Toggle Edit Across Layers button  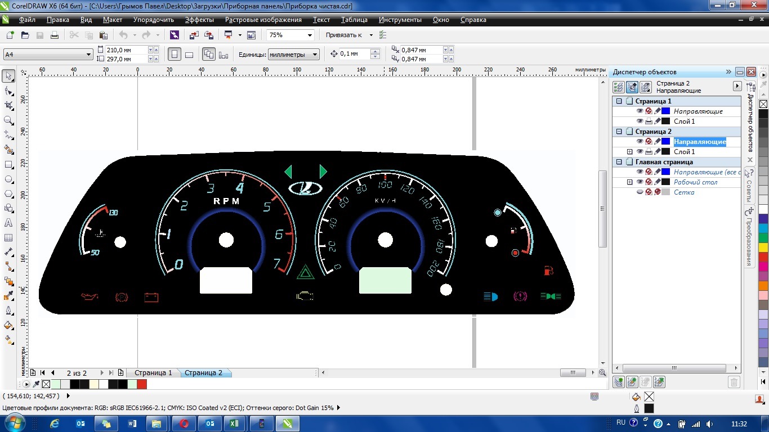(x=632, y=87)
